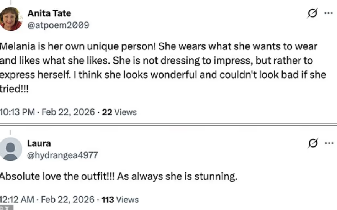
Task: Expand more options on Anita Tate's post
Action: [x=328, y=13]
